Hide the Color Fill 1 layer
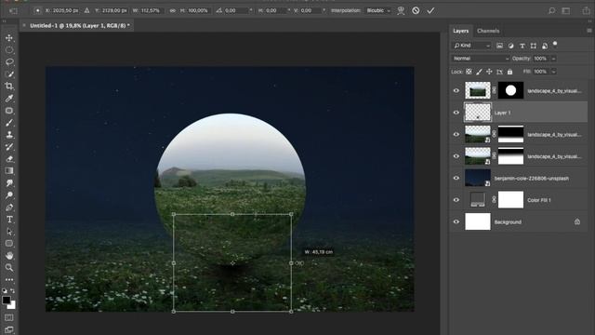595x335 pixels. (x=456, y=200)
